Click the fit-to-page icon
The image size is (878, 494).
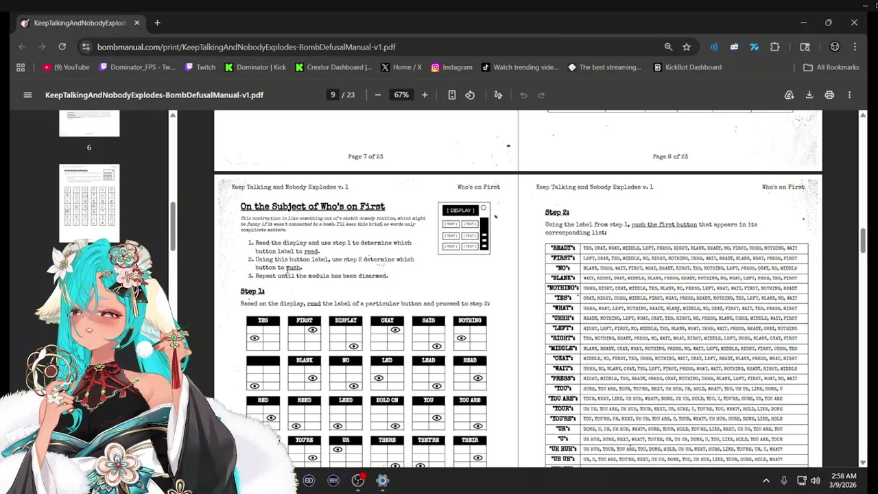pos(452,95)
